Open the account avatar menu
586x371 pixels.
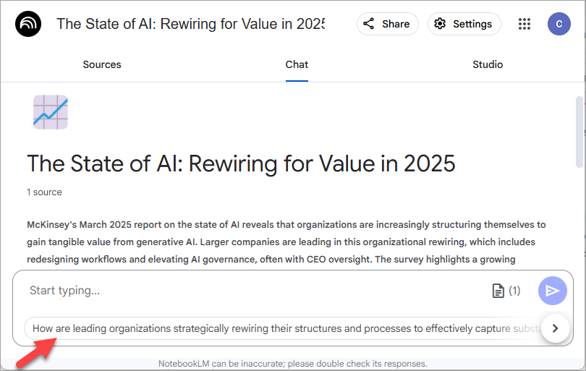coord(559,24)
